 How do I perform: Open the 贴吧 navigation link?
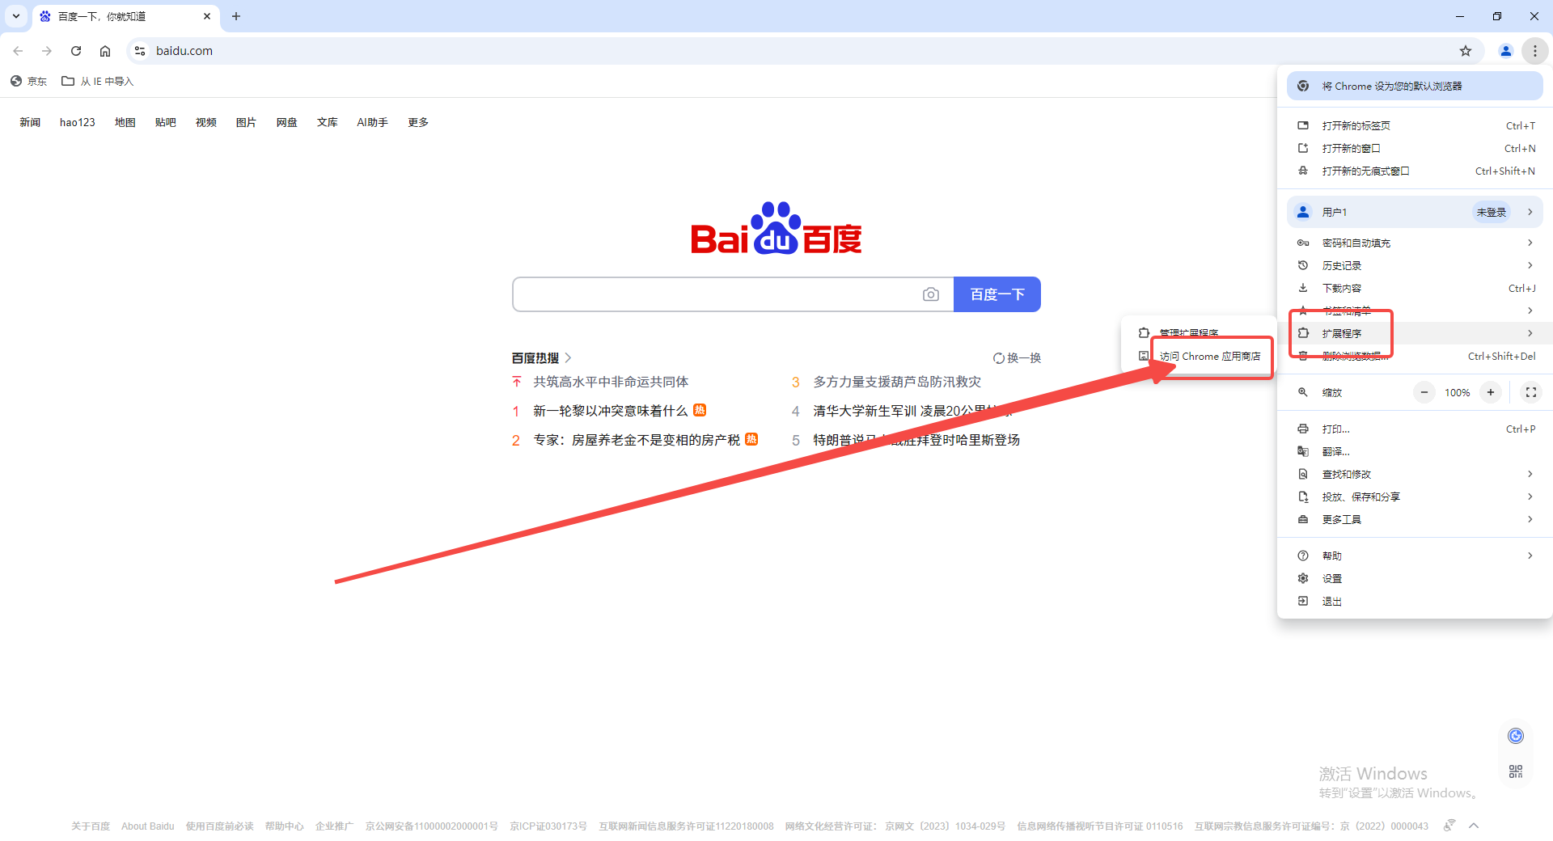pos(166,122)
